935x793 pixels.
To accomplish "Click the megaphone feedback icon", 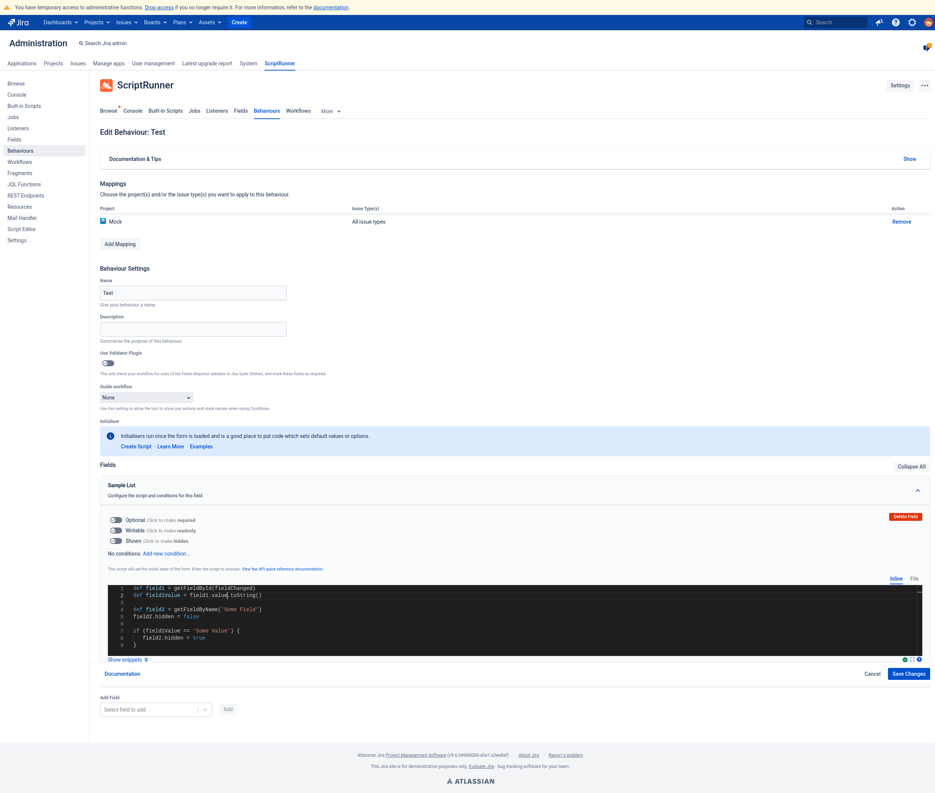I will (879, 22).
